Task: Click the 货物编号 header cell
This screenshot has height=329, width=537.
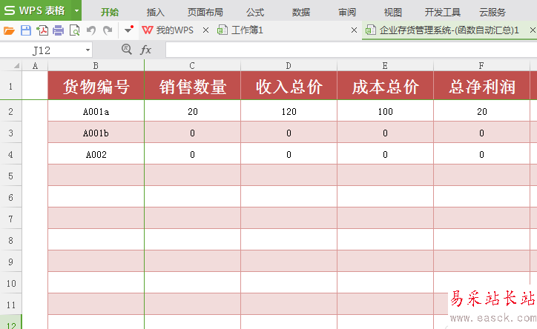Action: coord(96,86)
